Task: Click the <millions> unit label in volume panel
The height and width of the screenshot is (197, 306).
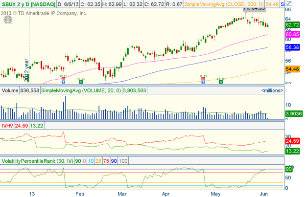Action: pyautogui.click(x=271, y=90)
